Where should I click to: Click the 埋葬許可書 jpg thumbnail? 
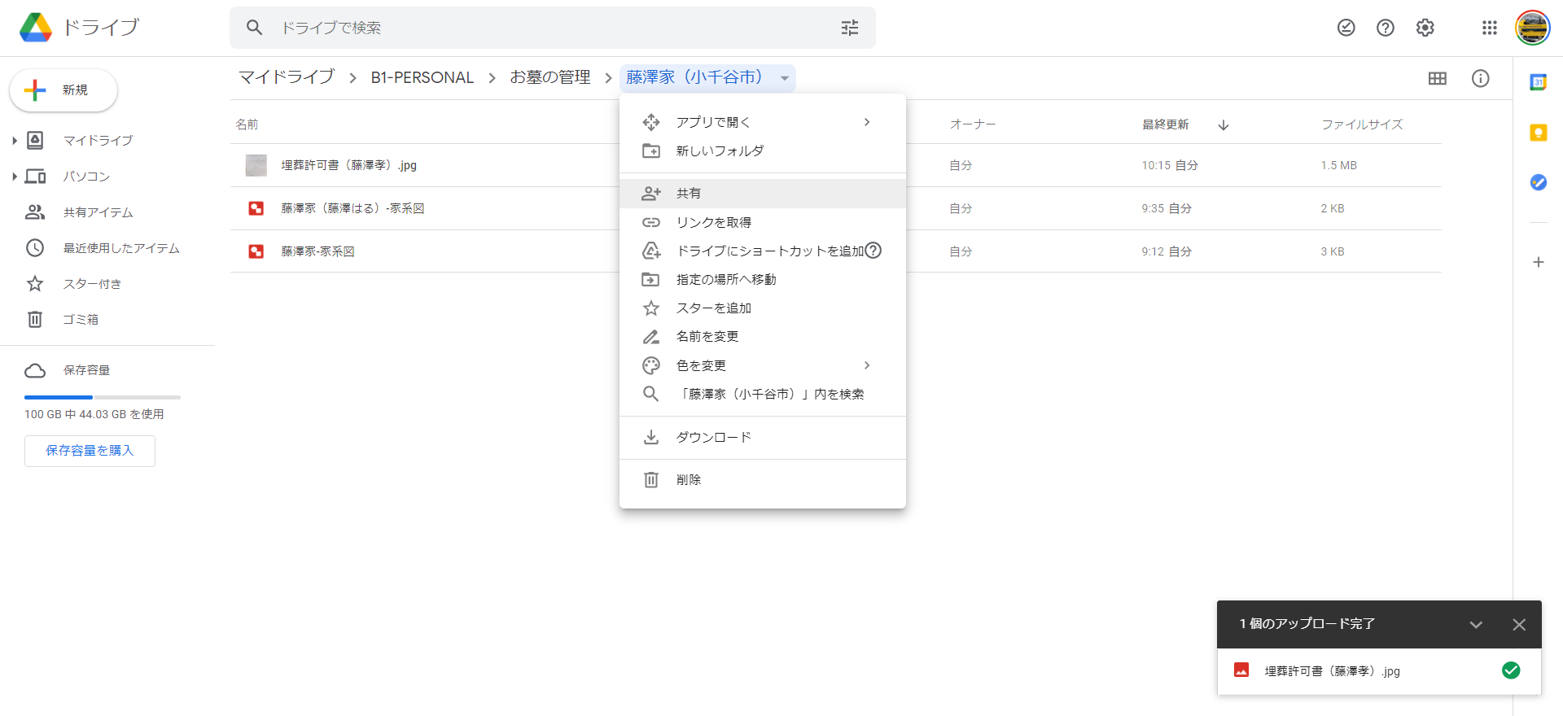coord(256,165)
